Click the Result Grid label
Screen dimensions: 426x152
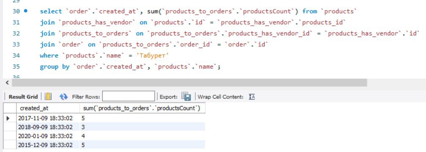click(x=23, y=97)
